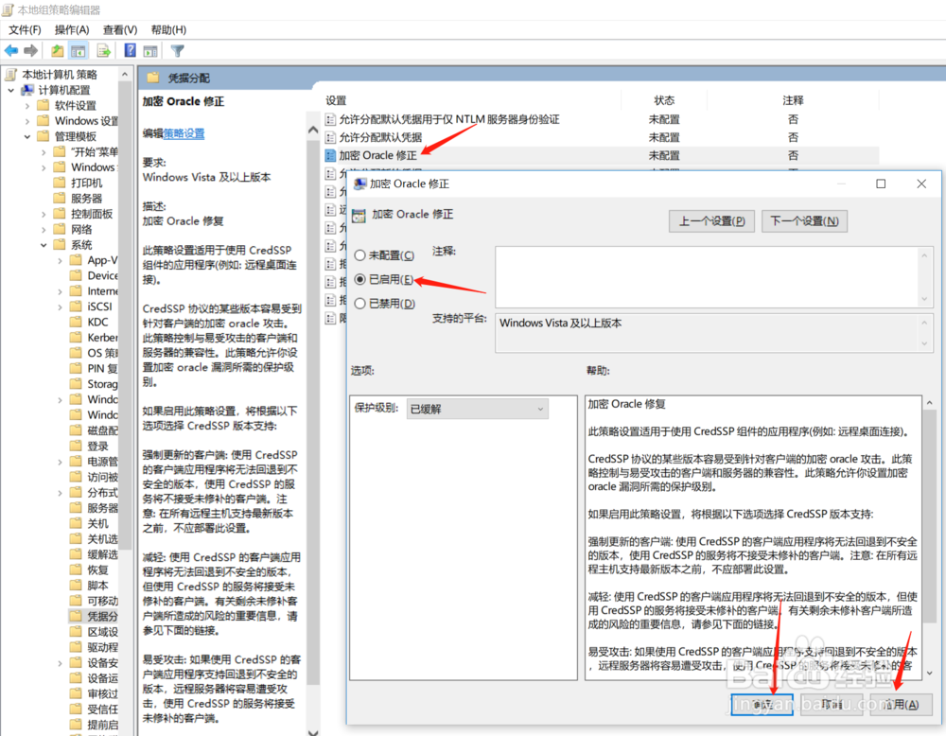
Task: Click the 恢复 folder icon in tree
Action: coord(76,570)
